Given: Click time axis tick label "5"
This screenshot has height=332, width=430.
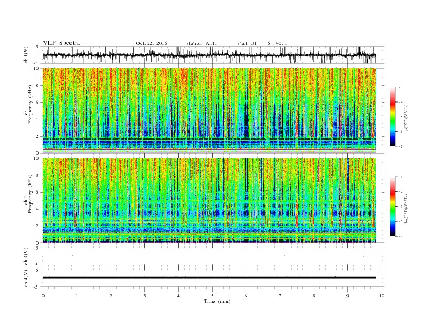Looking at the screenshot, I should pos(212,296).
